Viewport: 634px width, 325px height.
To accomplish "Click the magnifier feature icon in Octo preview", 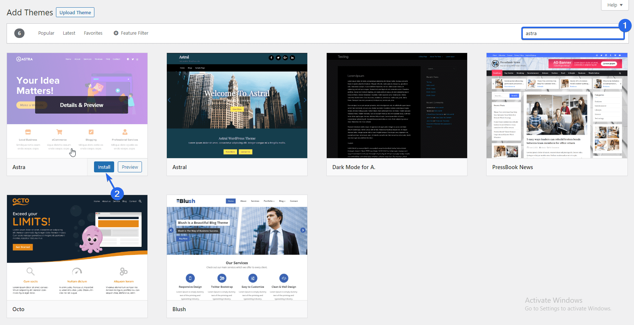I will (30, 271).
